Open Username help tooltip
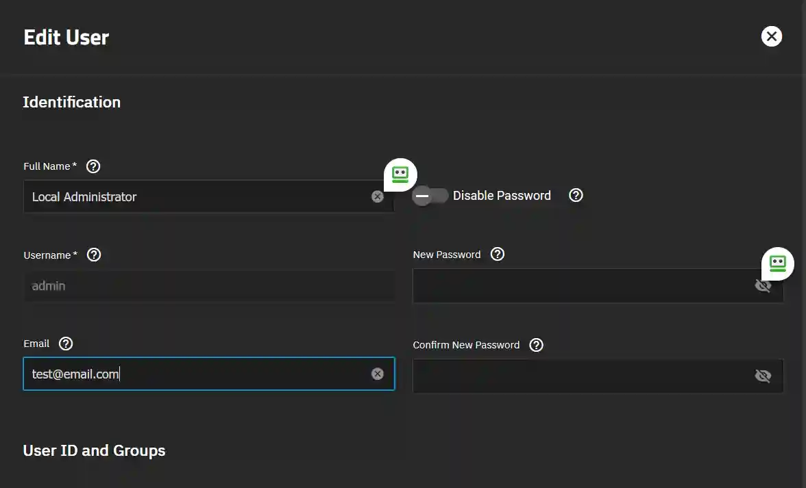 tap(93, 255)
